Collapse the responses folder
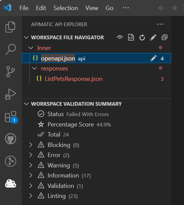The width and height of the screenshot is (184, 205). [x=34, y=68]
